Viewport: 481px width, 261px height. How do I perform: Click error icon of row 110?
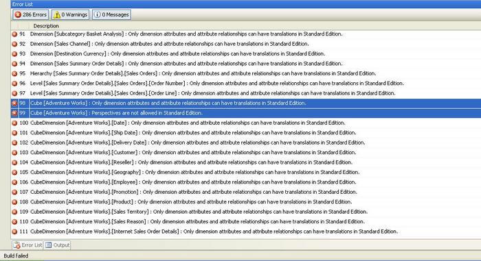coord(14,221)
